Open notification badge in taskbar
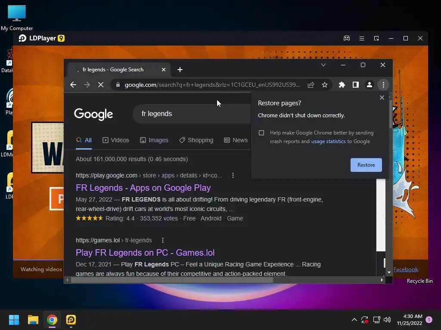Viewport: 441px width, 330px height. point(429,320)
